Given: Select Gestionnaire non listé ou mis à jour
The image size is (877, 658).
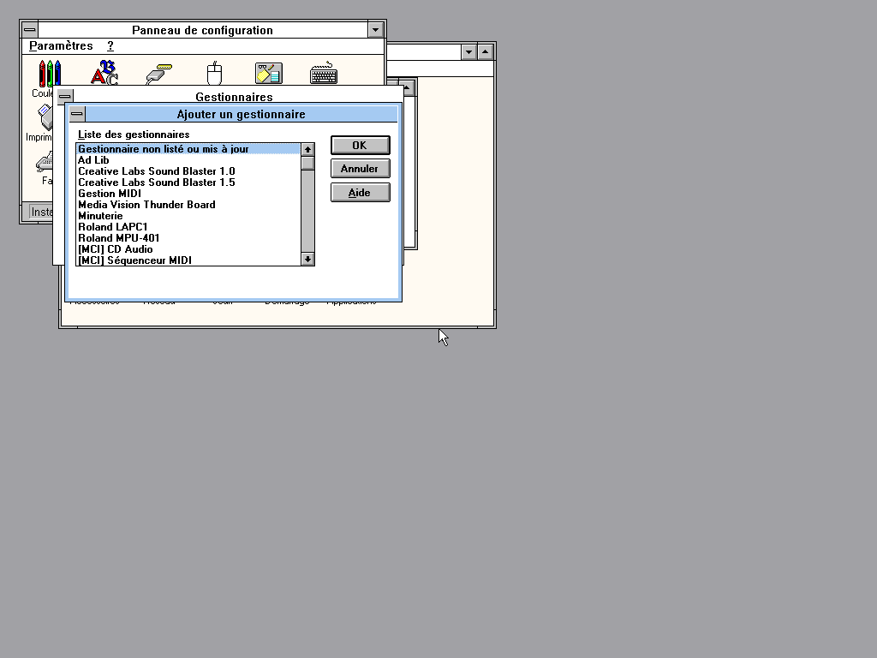Looking at the screenshot, I should [x=188, y=149].
